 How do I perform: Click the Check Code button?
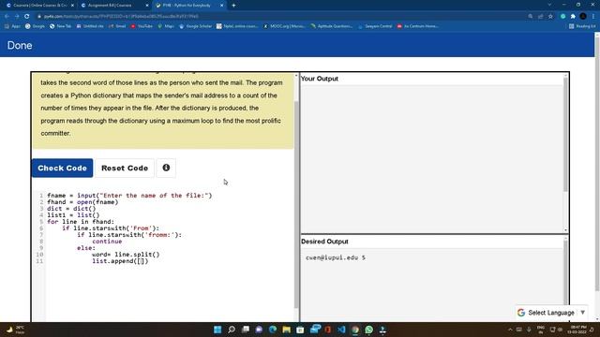pos(63,168)
